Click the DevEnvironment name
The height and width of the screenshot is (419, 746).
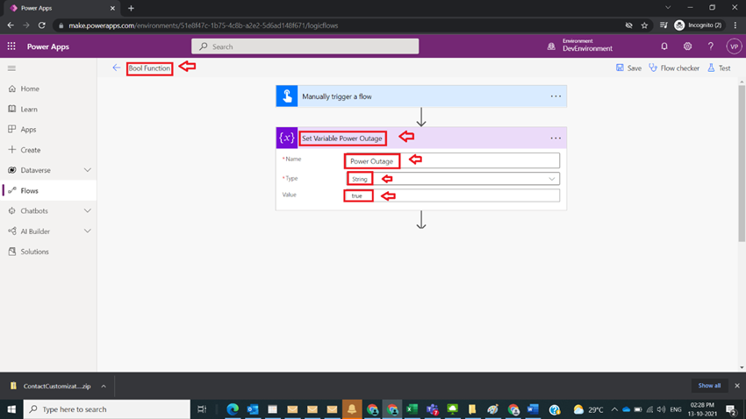[x=587, y=48]
